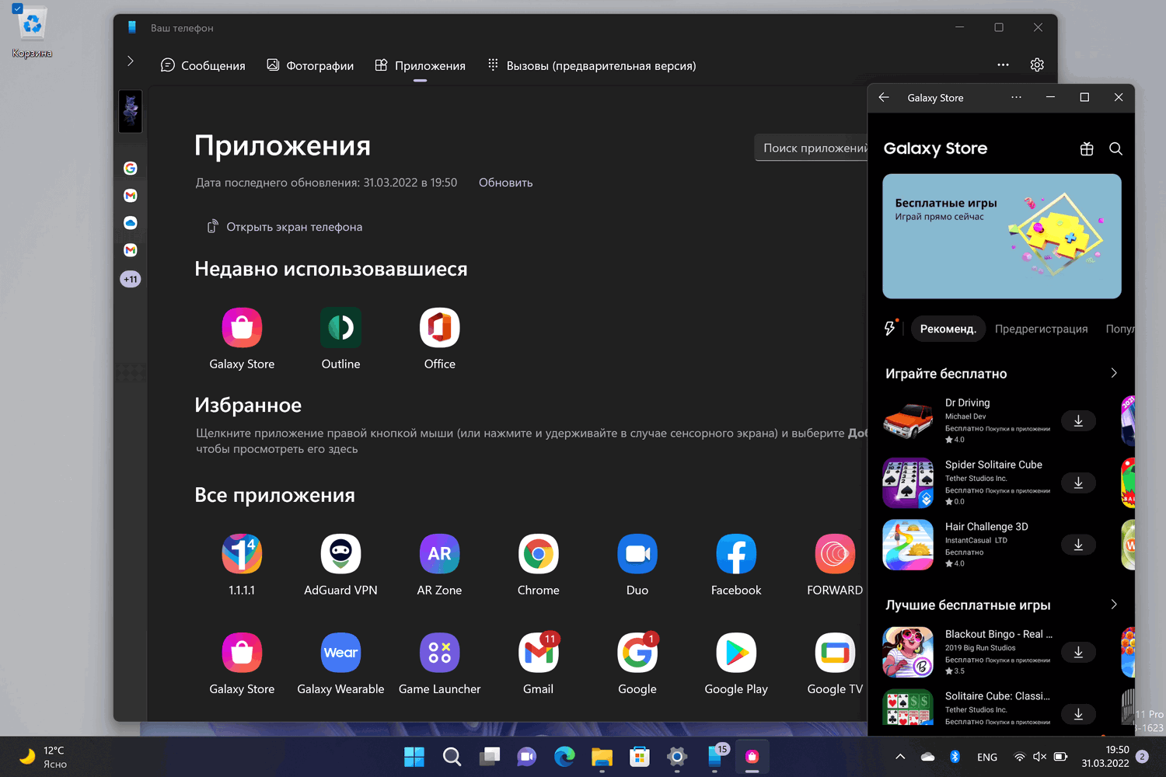Open the Бесплатные игры banner
This screenshot has width=1166, height=777.
pyautogui.click(x=1002, y=236)
